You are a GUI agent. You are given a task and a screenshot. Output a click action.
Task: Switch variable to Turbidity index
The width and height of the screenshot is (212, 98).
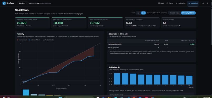coord(175,13)
